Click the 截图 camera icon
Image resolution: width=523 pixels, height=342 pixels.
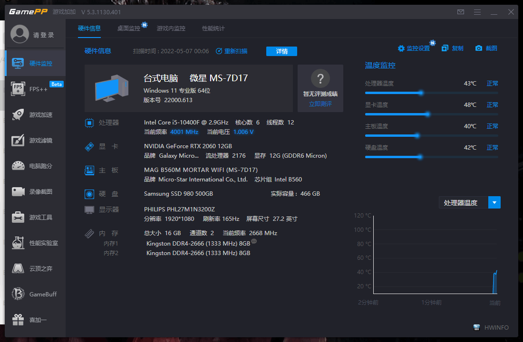[479, 48]
